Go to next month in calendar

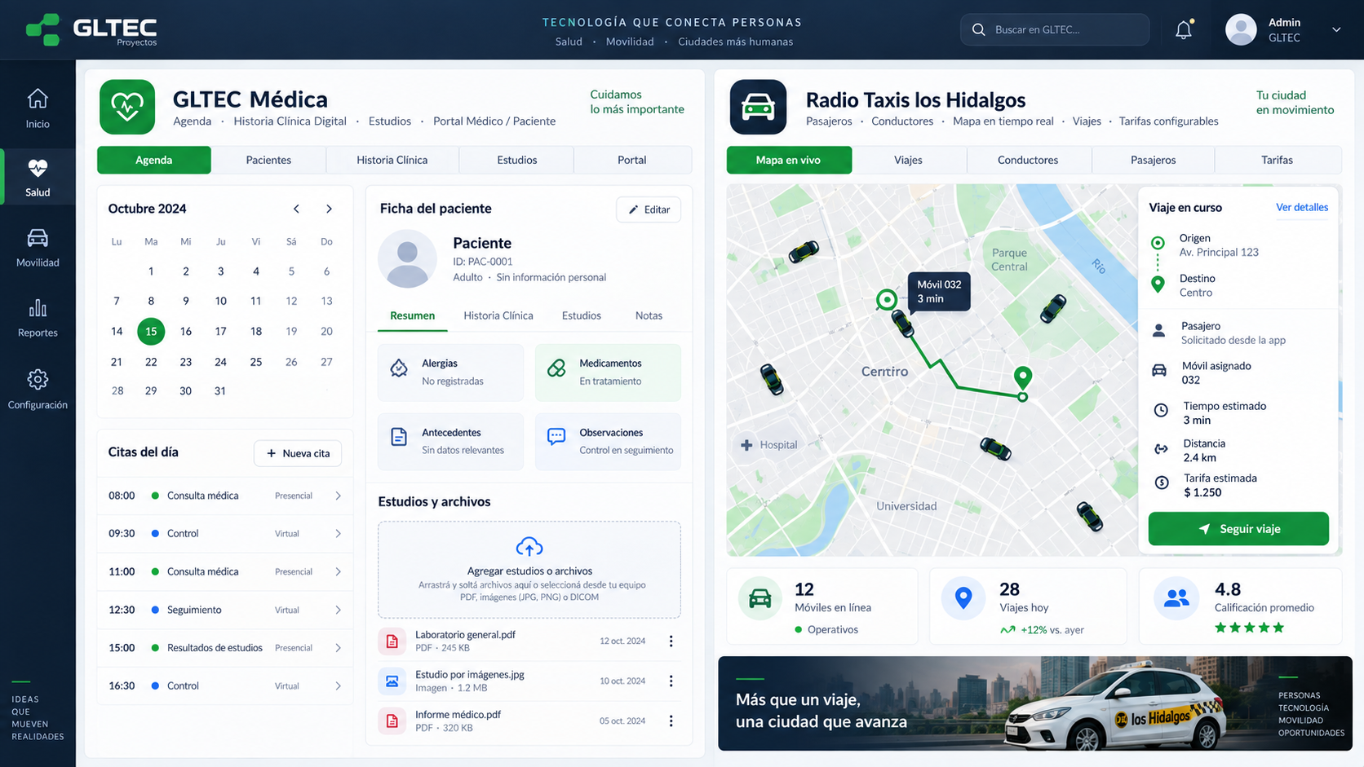tap(329, 209)
